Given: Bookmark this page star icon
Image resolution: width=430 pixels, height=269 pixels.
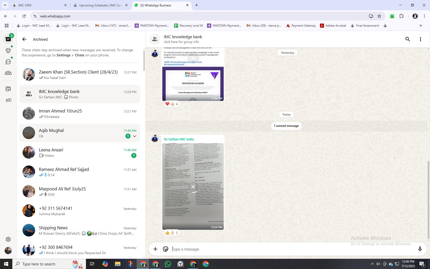Looking at the screenshot, I should (x=379, y=16).
